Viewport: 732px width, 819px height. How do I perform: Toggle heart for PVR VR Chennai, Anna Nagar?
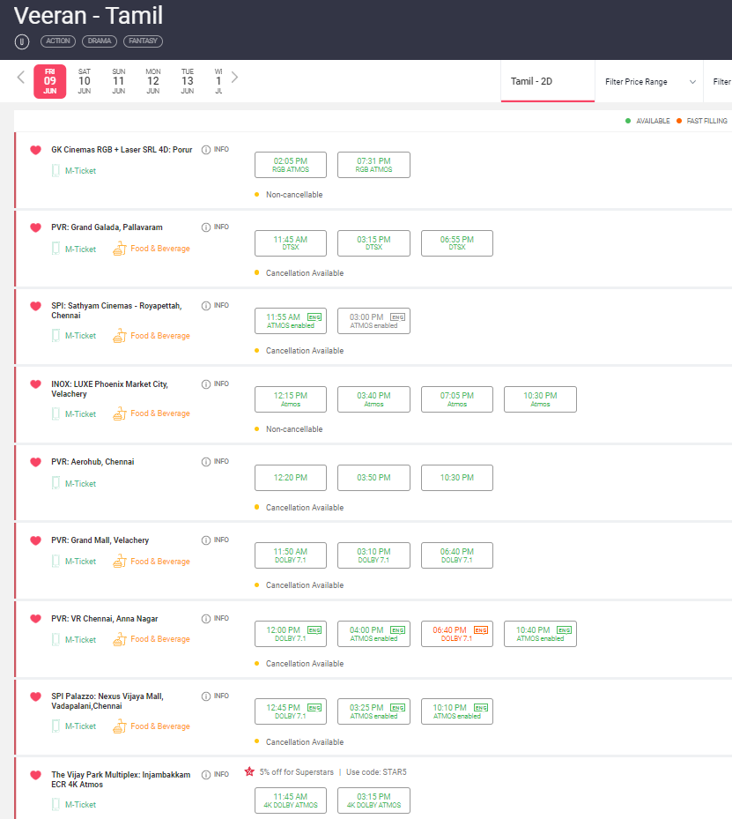[x=35, y=619]
